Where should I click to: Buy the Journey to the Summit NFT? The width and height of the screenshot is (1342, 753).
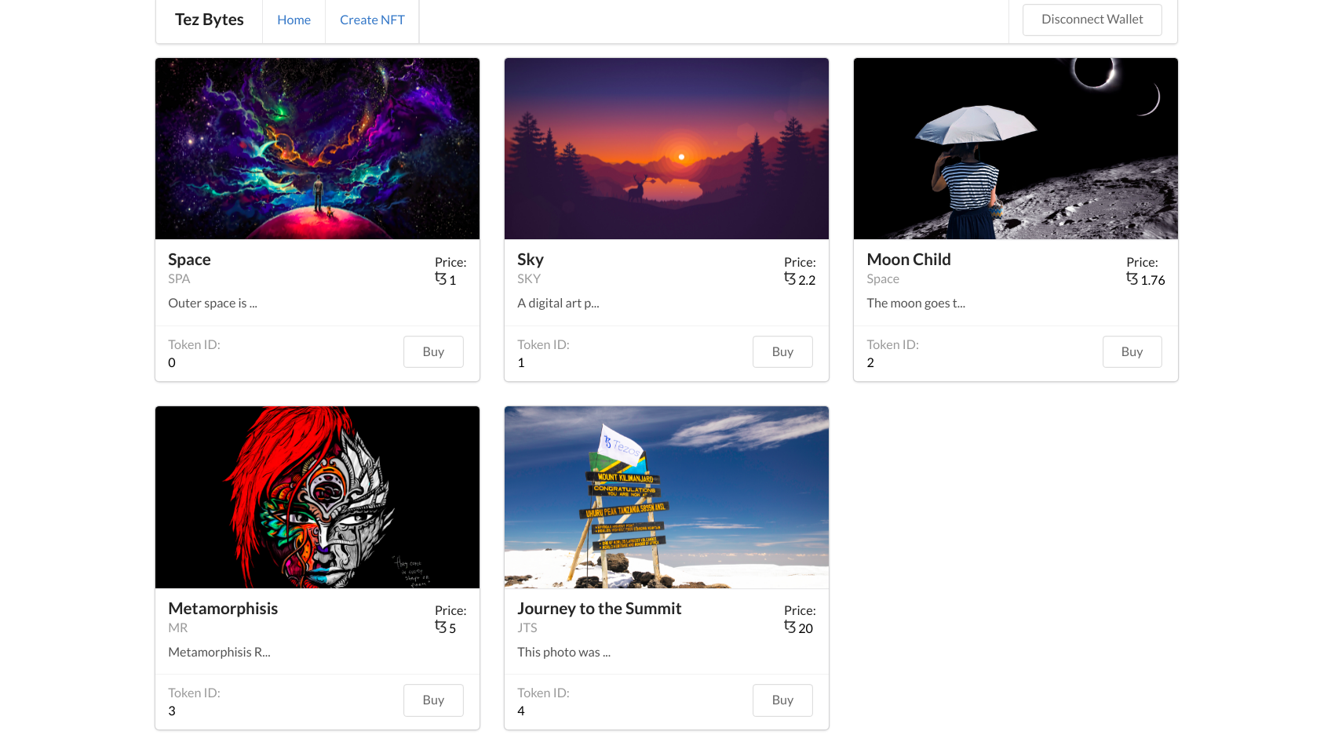click(x=782, y=700)
